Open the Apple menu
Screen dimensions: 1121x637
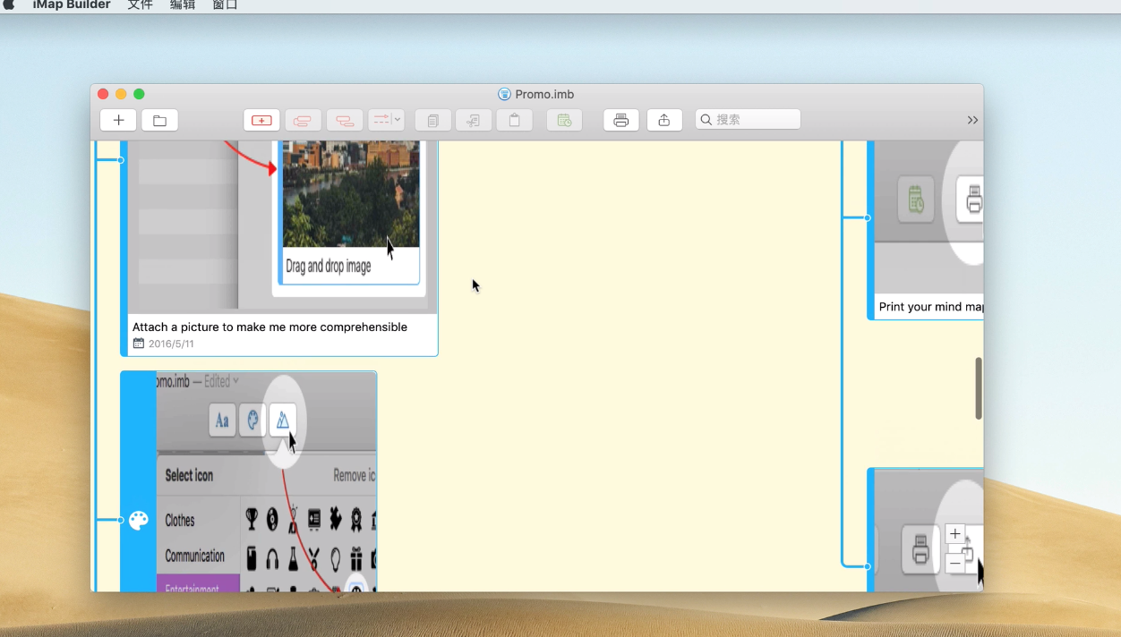click(10, 4)
